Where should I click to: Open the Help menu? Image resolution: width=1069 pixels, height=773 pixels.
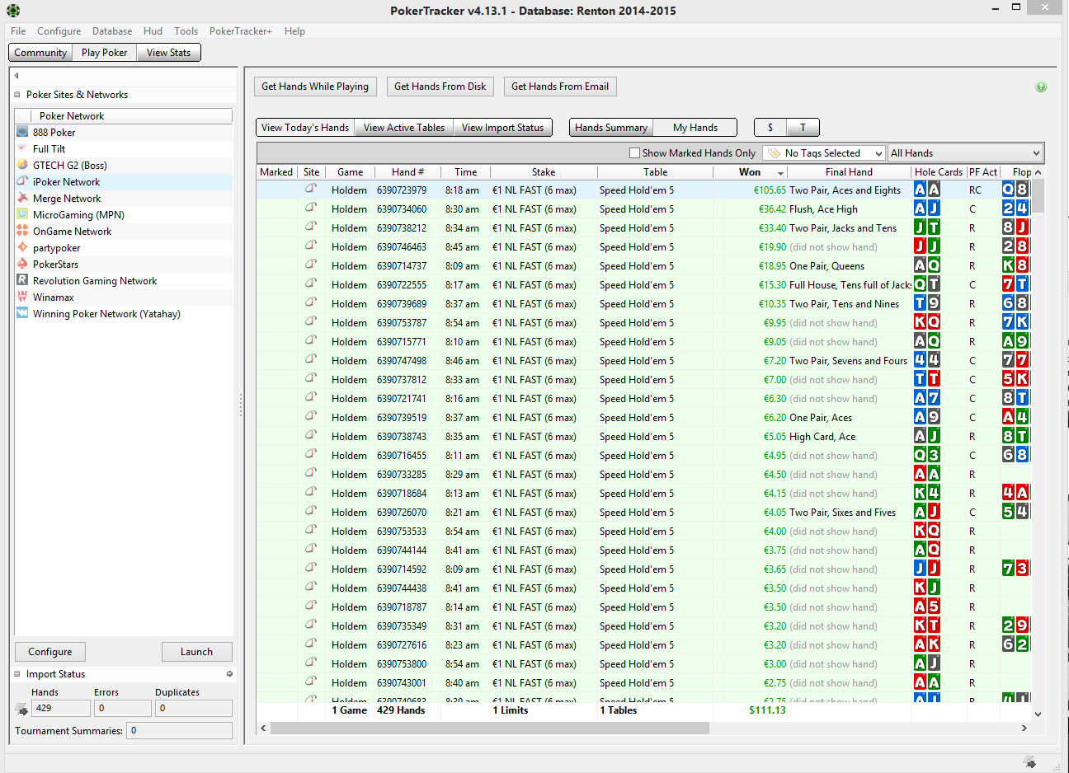[x=294, y=31]
